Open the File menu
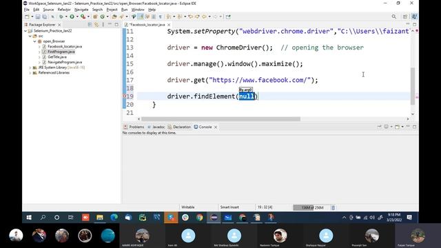This screenshot has width=441, height=248. pos(27,10)
